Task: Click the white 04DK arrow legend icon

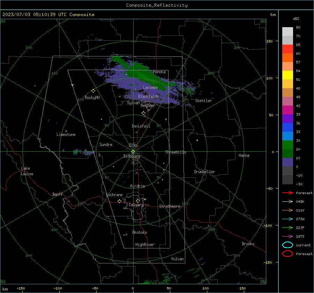Action: 287,201
